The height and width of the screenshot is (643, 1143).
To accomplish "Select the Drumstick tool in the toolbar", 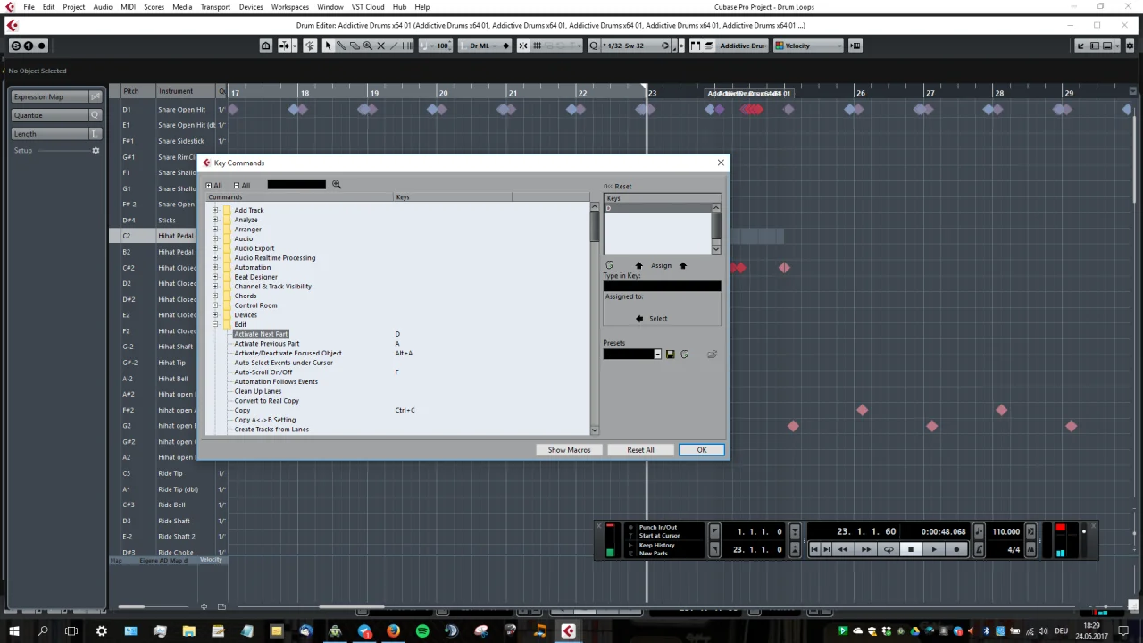I will pyautogui.click(x=341, y=46).
